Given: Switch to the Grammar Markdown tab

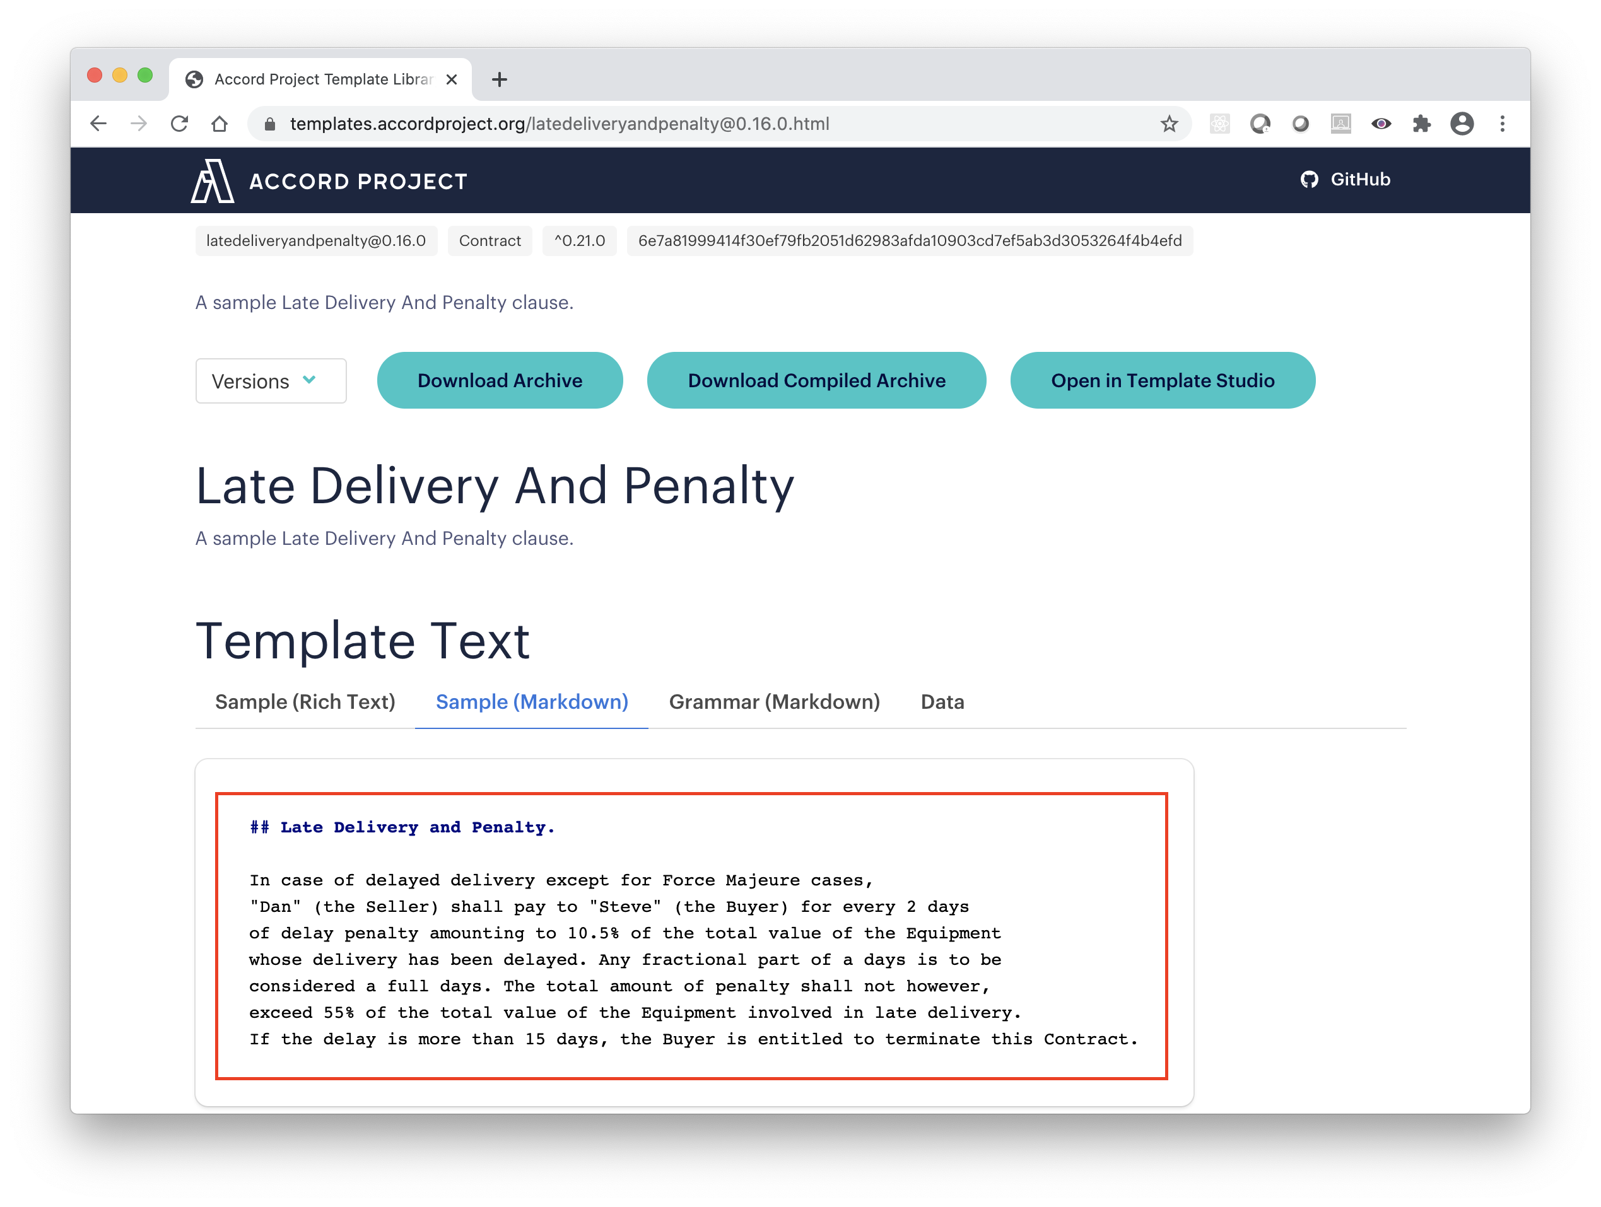Looking at the screenshot, I should [773, 701].
